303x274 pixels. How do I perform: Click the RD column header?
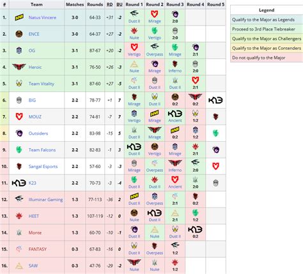coord(109,4)
